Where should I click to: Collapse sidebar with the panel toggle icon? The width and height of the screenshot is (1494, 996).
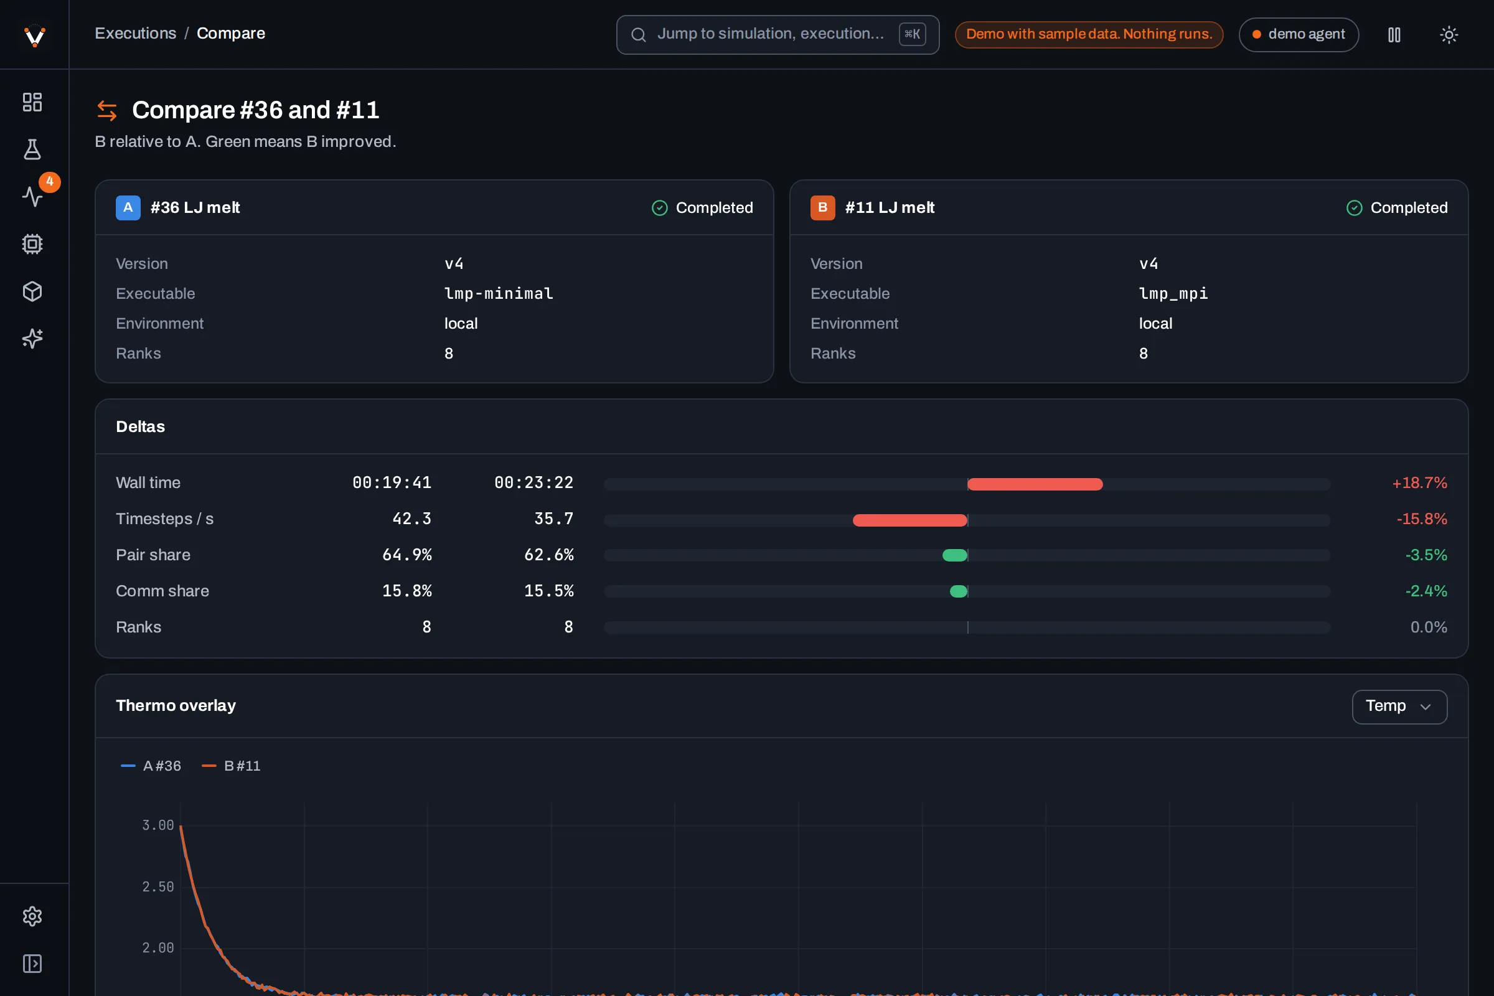(x=32, y=964)
